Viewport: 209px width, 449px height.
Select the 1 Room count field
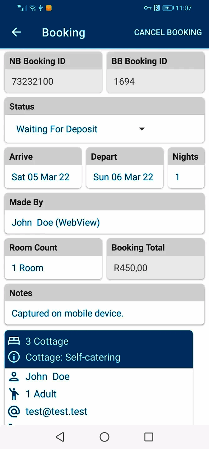tap(53, 268)
